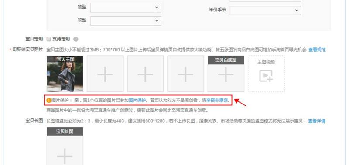
Task: Click the 宝贝长图 header label
Action: [x=65, y=131]
